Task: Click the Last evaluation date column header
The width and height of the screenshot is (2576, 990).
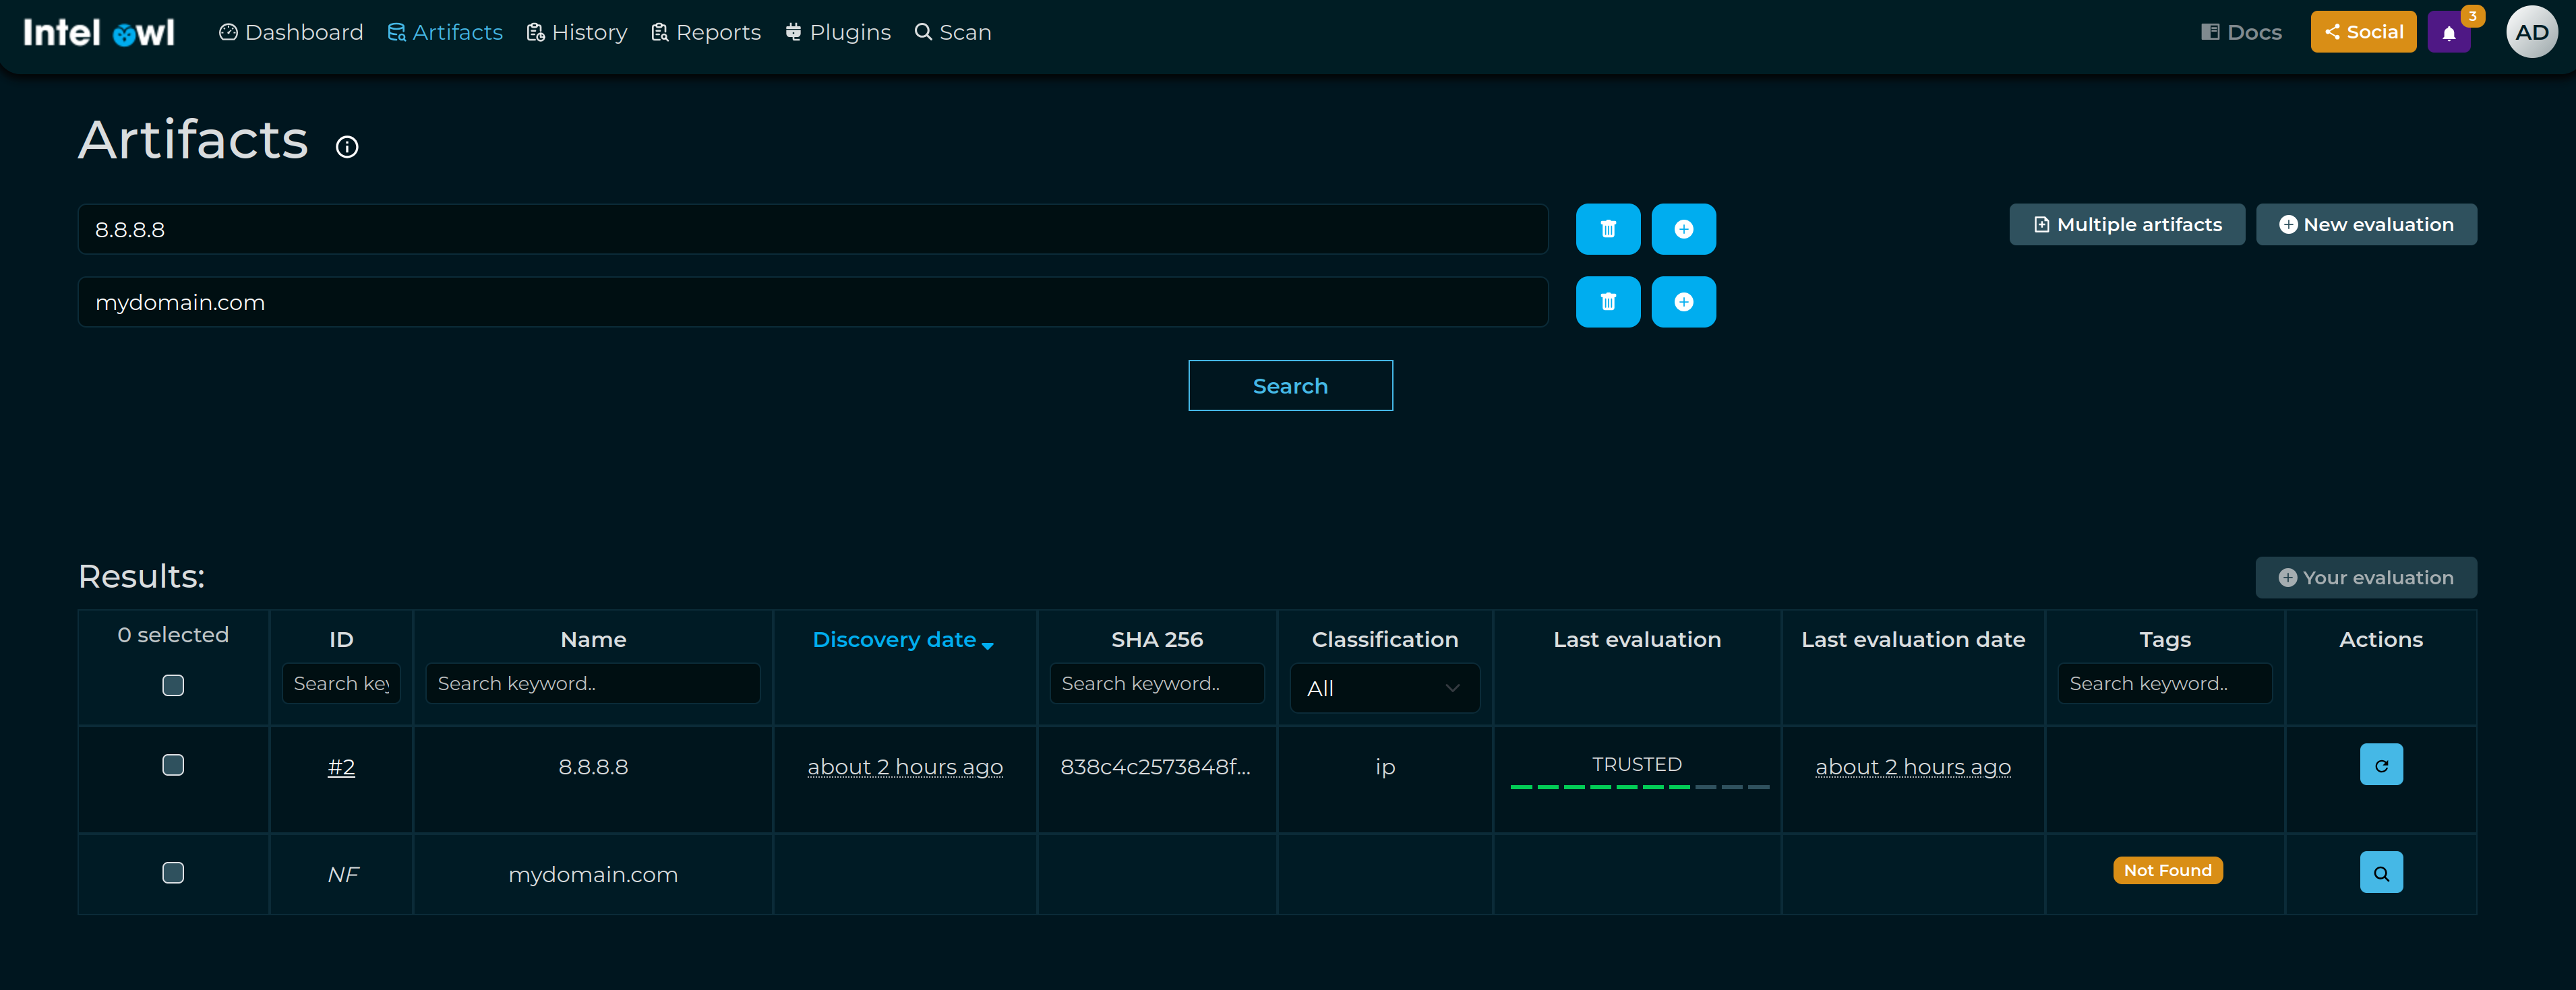Action: click(1913, 640)
